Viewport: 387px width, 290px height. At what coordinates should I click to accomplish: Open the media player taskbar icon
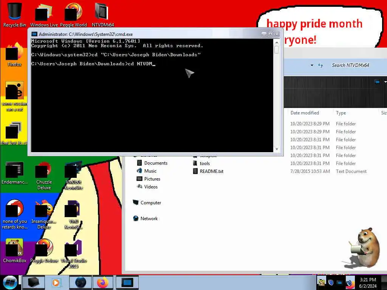click(56, 282)
